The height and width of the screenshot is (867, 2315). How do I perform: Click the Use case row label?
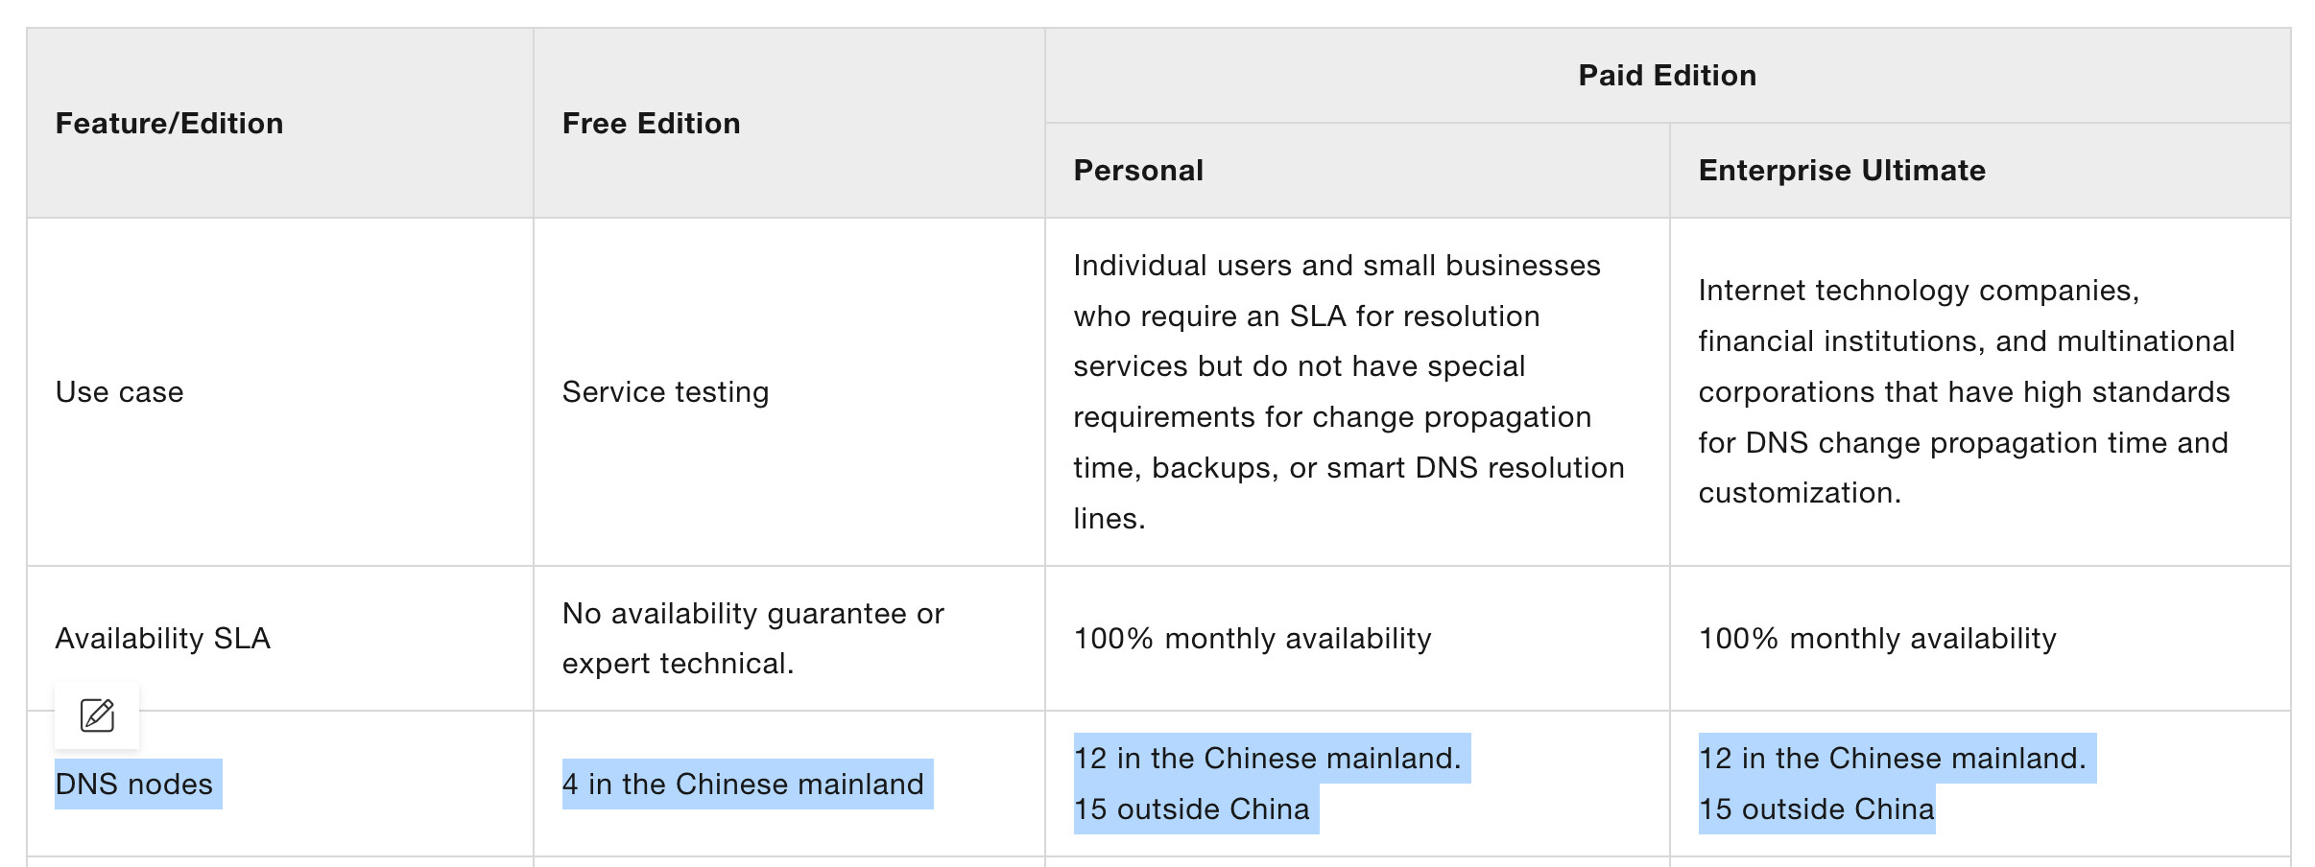point(119,392)
